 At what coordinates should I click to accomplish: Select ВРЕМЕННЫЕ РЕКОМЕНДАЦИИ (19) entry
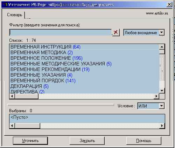[50, 69]
